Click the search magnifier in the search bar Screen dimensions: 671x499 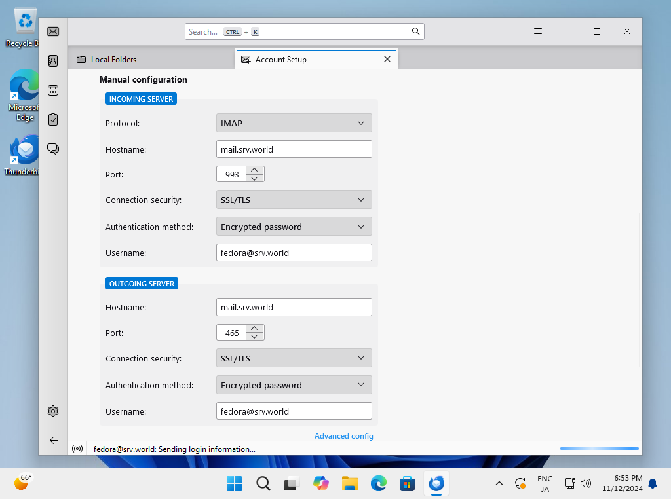point(415,31)
